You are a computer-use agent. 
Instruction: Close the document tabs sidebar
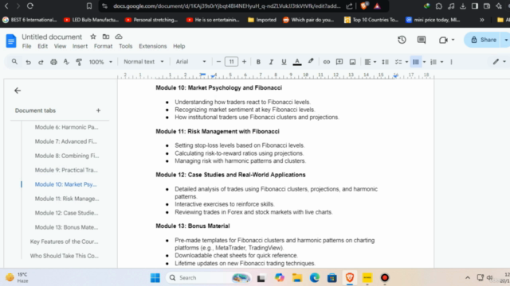pyautogui.click(x=18, y=91)
